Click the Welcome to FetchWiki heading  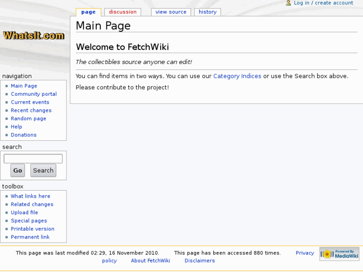pyautogui.click(x=122, y=47)
